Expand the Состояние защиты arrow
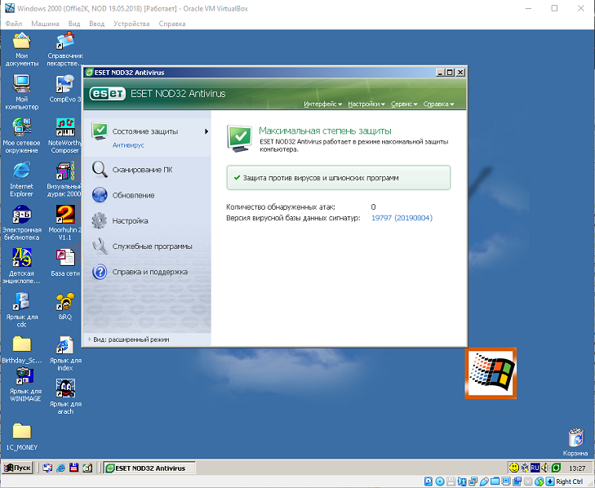Image resolution: width=595 pixels, height=488 pixels. (206, 131)
